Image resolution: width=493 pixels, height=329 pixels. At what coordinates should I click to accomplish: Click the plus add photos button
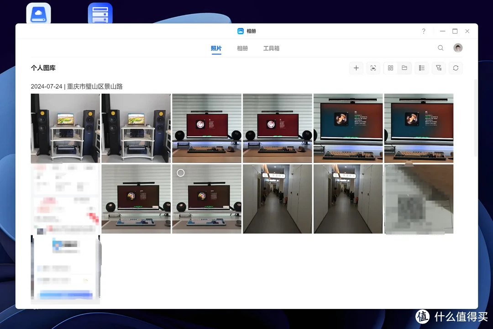(x=356, y=68)
